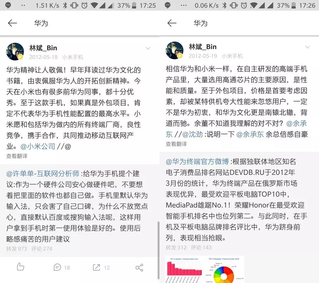Viewport: 319px width, 283px height.
Task: Expand options chevron on 2012-05-19 post
Action: click(x=307, y=47)
